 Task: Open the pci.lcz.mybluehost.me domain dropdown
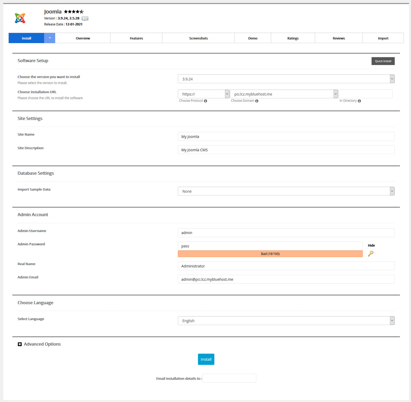pyautogui.click(x=284, y=94)
